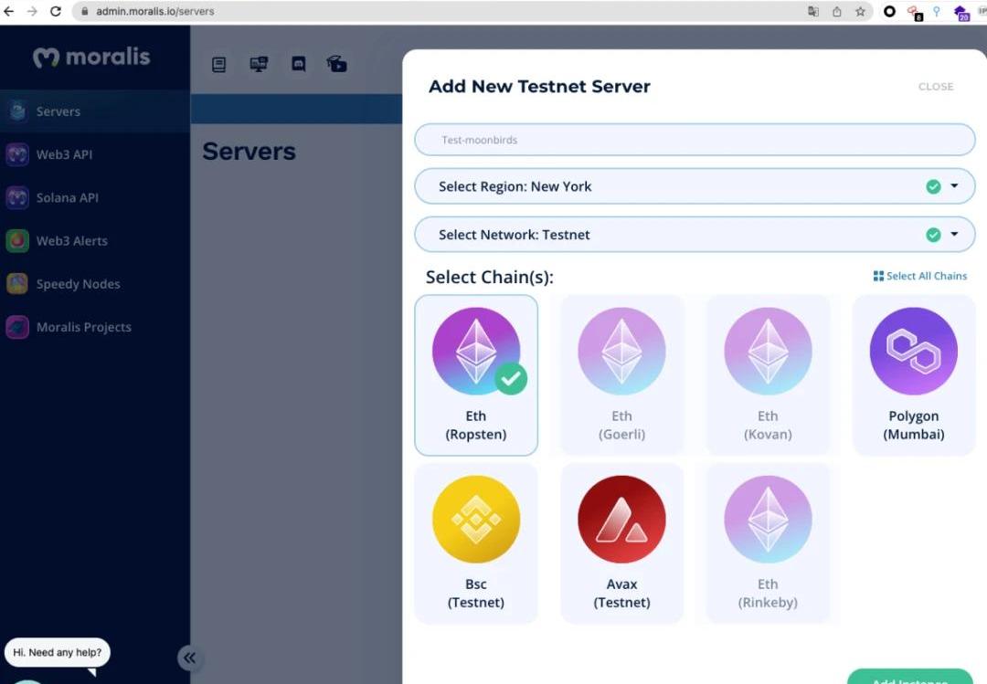Select the Polygon (Mumbai) chain
This screenshot has height=684, width=987.
tap(913, 375)
